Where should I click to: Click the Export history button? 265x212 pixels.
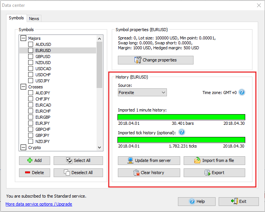(x=214, y=173)
